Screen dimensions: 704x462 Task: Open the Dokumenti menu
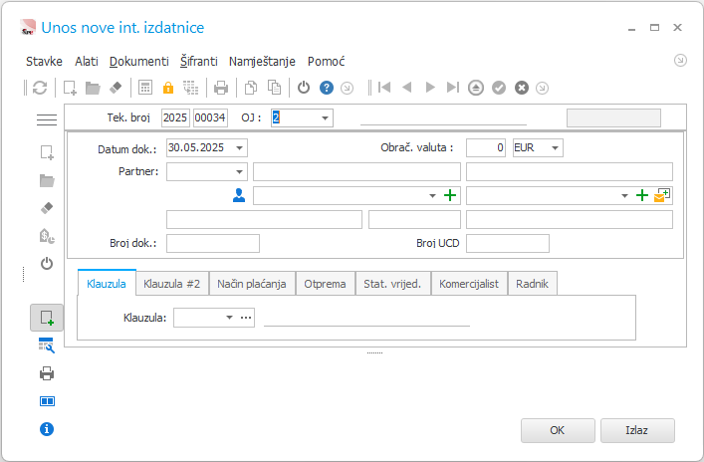[139, 61]
